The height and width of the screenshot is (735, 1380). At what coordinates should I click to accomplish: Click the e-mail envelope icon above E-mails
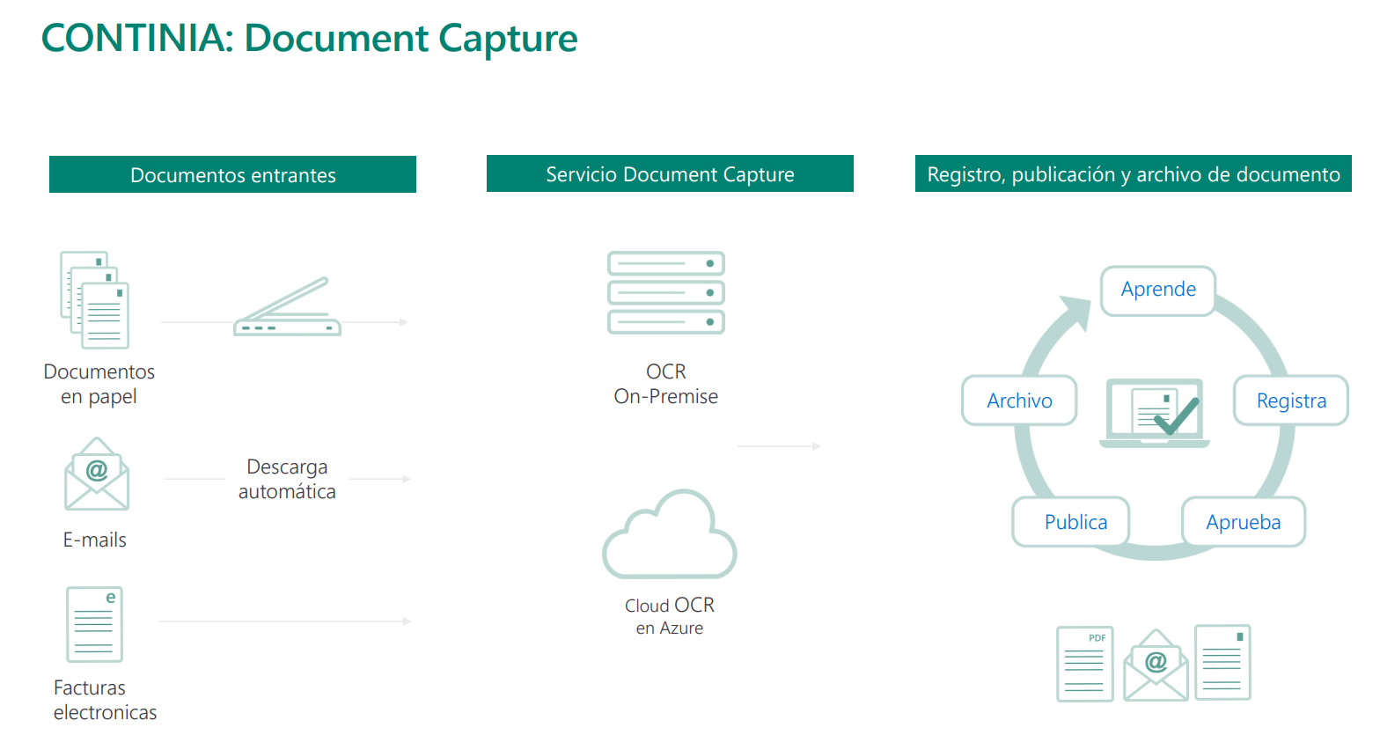click(x=97, y=474)
